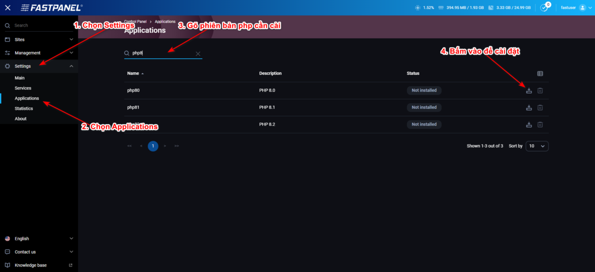The image size is (595, 272).
Task: Install php80 with the download icon
Action: [x=529, y=91]
